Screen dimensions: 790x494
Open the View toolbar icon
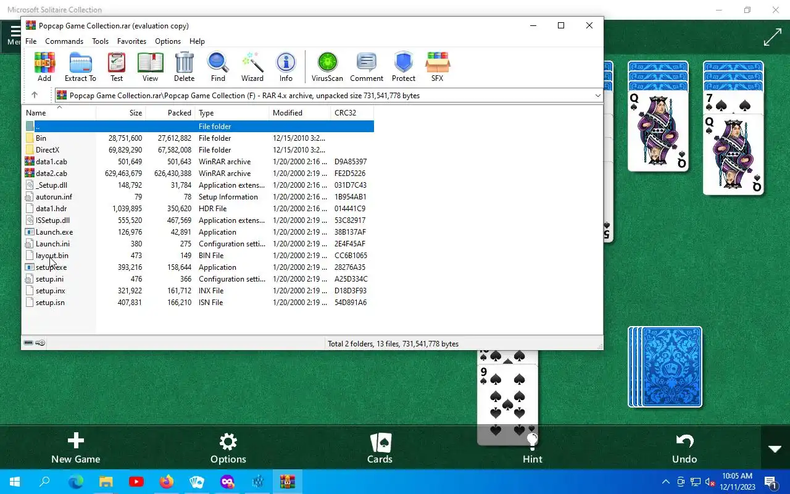150,67
